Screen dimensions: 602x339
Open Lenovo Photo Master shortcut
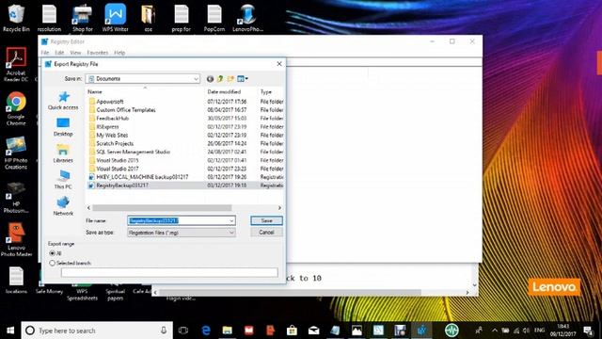pos(16,239)
